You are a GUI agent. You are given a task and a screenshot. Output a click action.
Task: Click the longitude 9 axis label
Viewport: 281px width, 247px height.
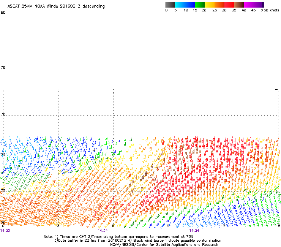coord(168,226)
